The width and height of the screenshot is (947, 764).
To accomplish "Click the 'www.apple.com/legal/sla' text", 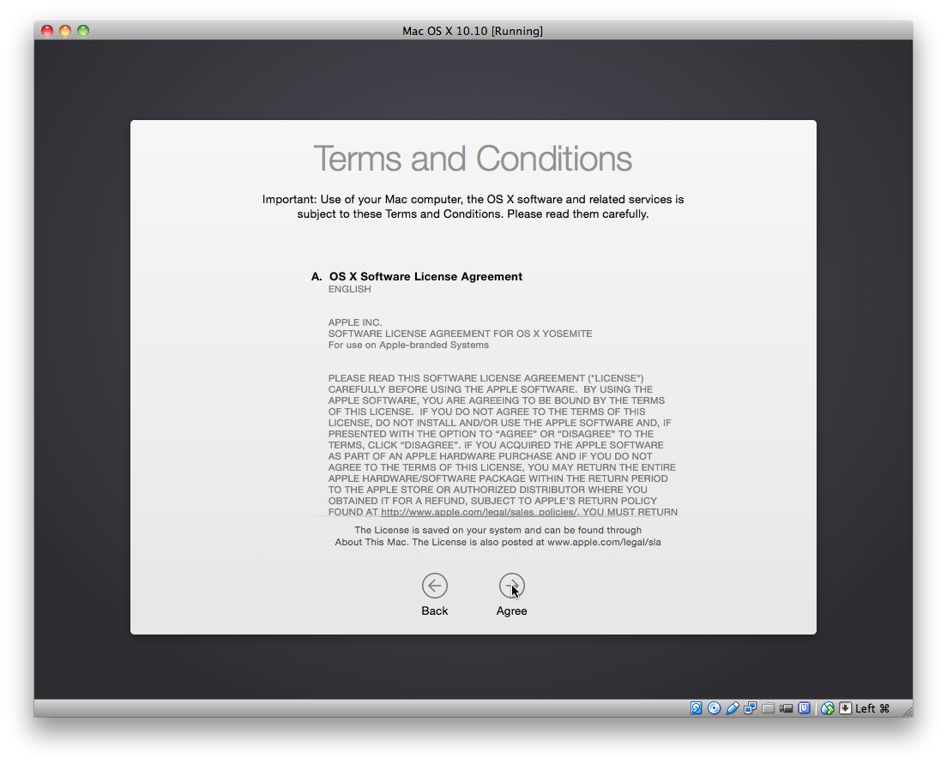I will [604, 543].
